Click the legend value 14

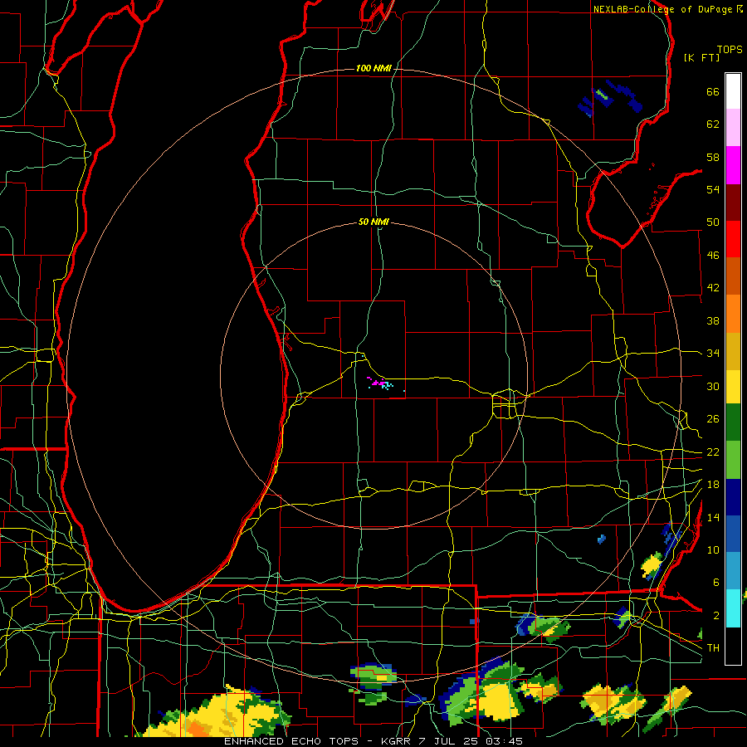pyautogui.click(x=713, y=517)
